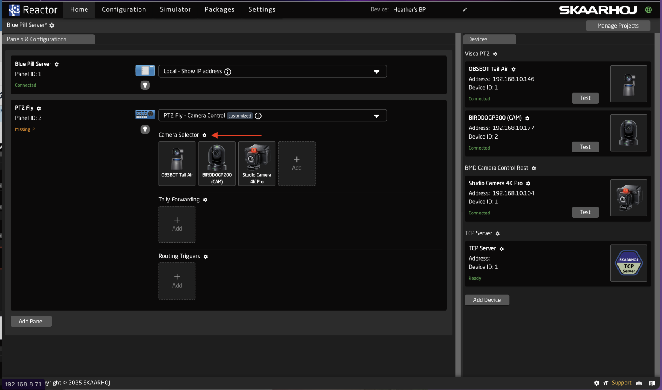Add a Tally Forwarding target
662x390 pixels.
click(177, 224)
